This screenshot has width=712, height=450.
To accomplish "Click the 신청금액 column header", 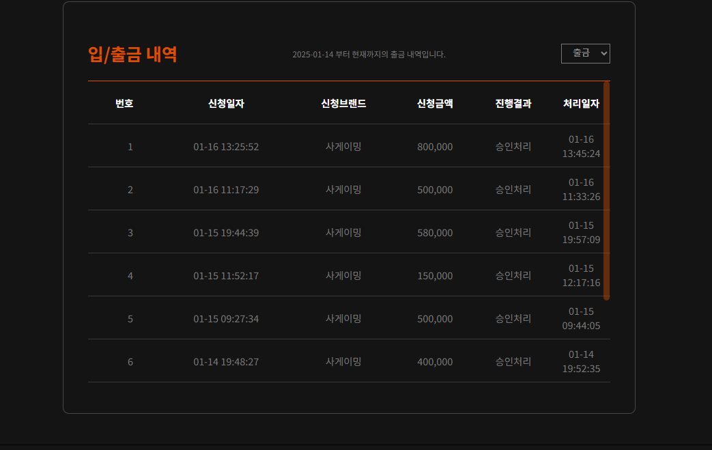I will (x=435, y=104).
